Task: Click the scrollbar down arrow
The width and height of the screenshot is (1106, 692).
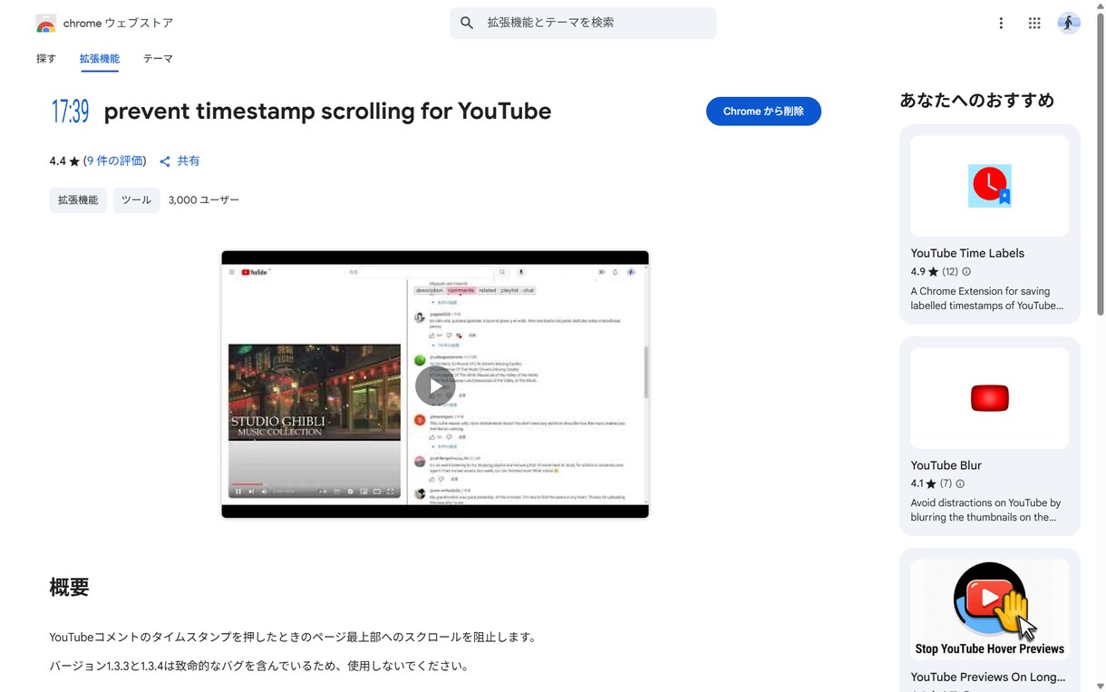Action: pyautogui.click(x=1101, y=687)
